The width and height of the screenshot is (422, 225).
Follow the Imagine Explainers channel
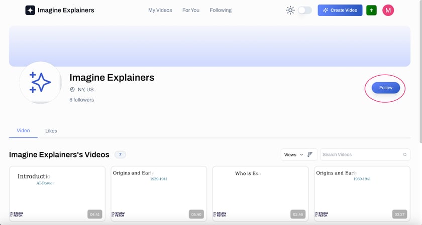[386, 88]
